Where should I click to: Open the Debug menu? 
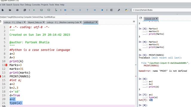pos(28,5)
